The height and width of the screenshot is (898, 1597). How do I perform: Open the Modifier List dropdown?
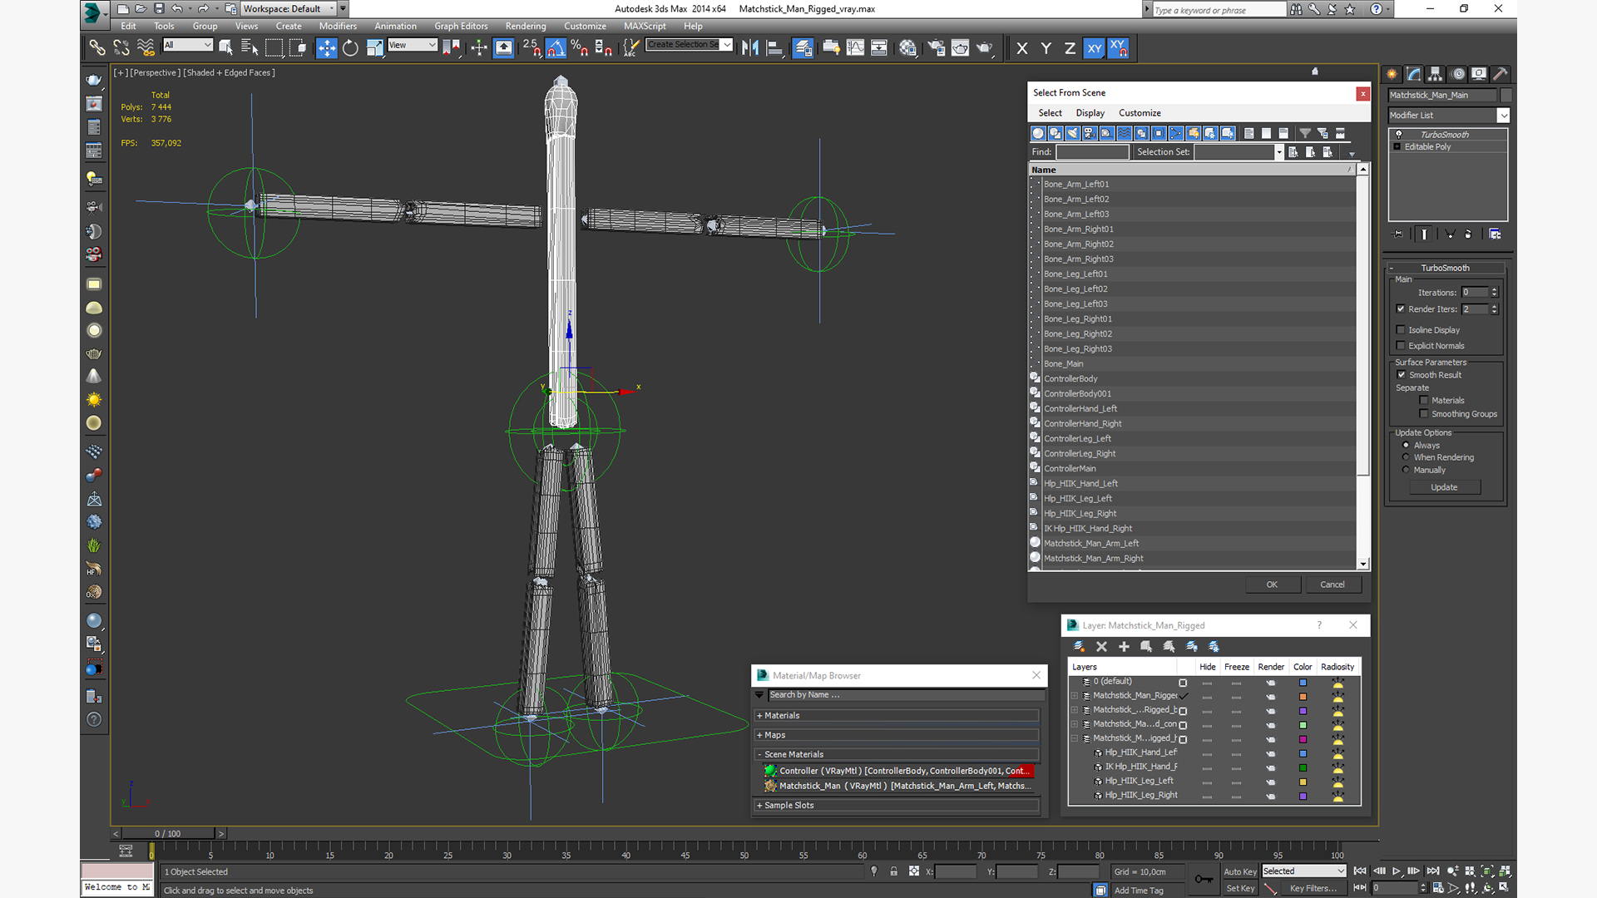[1502, 116]
